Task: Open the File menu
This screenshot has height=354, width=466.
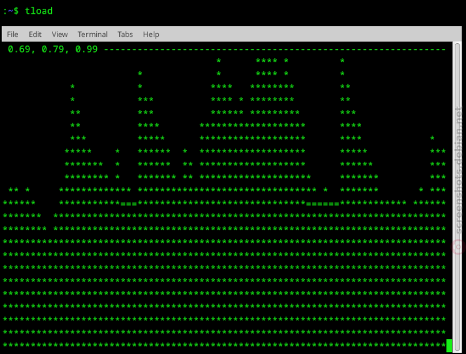Action: click(12, 34)
